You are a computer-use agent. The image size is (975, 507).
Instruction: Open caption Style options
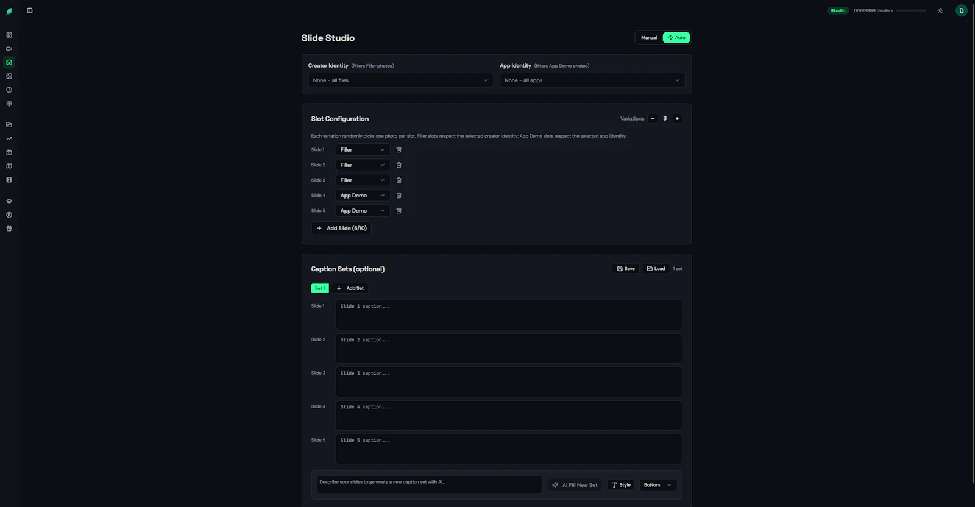click(621, 485)
